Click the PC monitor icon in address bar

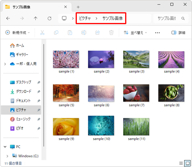click(64, 18)
